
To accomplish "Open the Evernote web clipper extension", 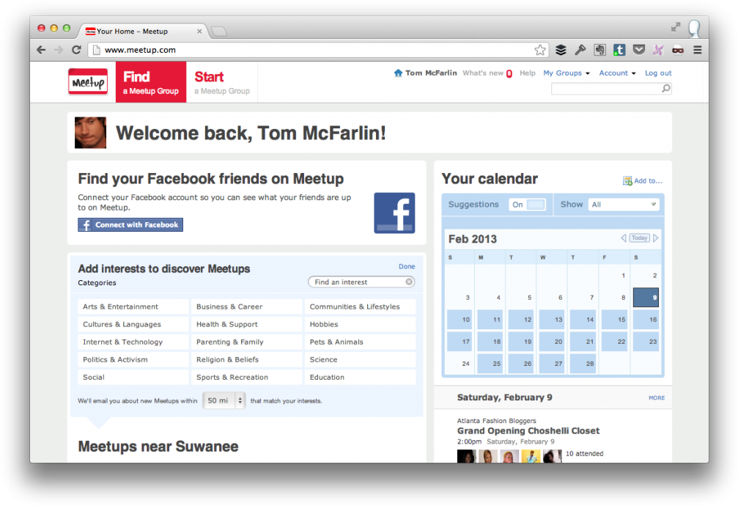I will pyautogui.click(x=599, y=50).
